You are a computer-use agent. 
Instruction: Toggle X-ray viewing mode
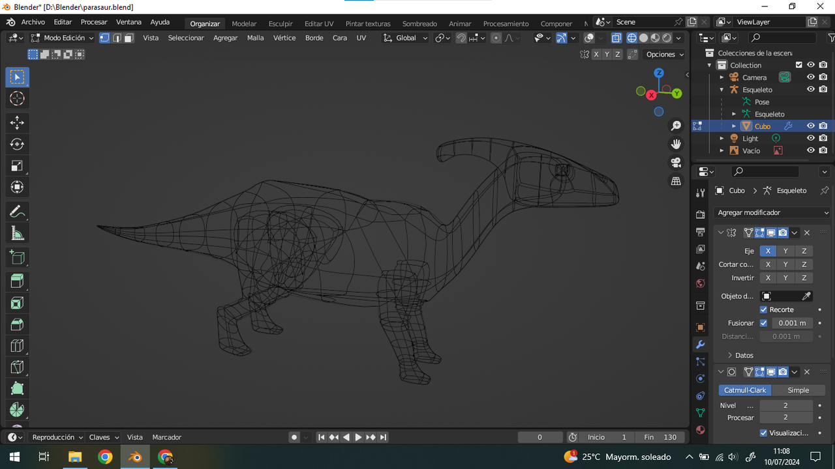(x=616, y=38)
